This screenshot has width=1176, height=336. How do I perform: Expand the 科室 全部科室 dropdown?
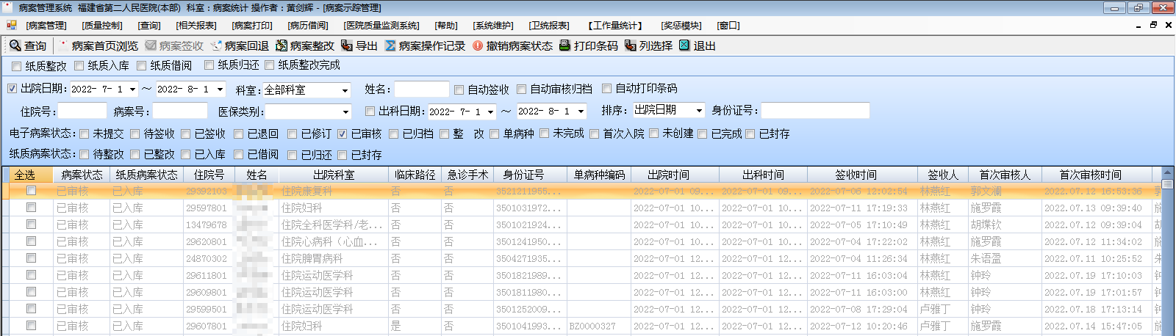coord(345,90)
